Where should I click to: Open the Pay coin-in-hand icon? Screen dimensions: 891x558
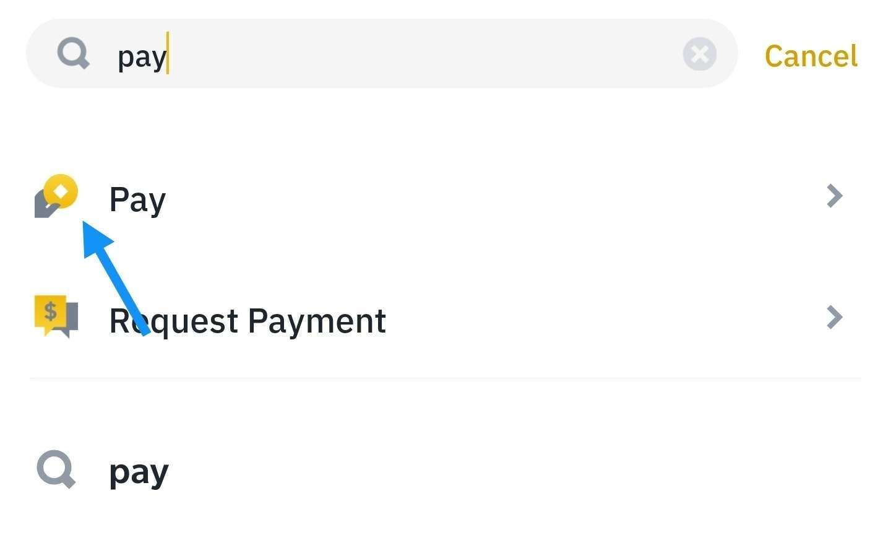click(x=56, y=196)
